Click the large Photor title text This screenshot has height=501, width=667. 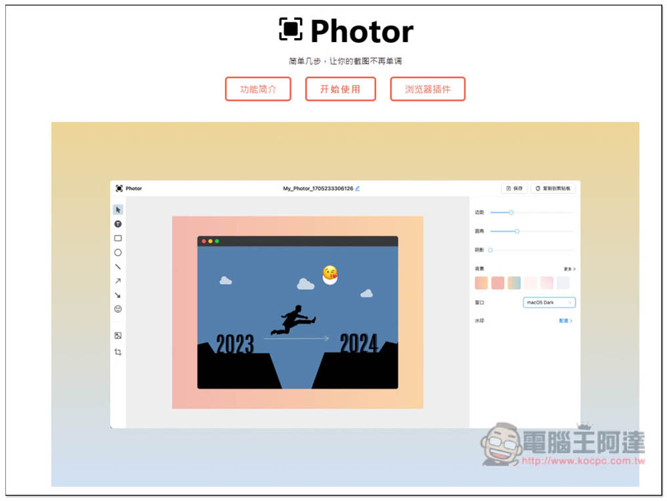pyautogui.click(x=362, y=31)
